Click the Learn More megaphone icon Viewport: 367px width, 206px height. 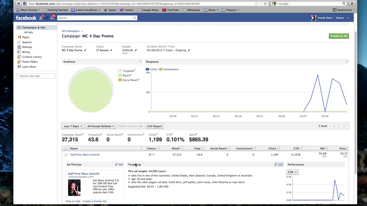pos(19,67)
